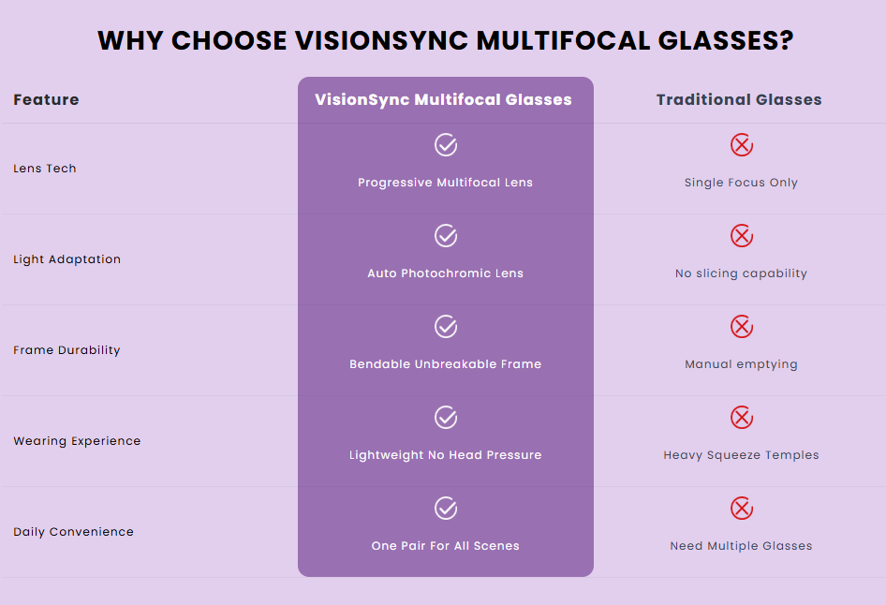Click the Wearing Experience row label
This screenshot has height=605, width=886.
coord(77,441)
